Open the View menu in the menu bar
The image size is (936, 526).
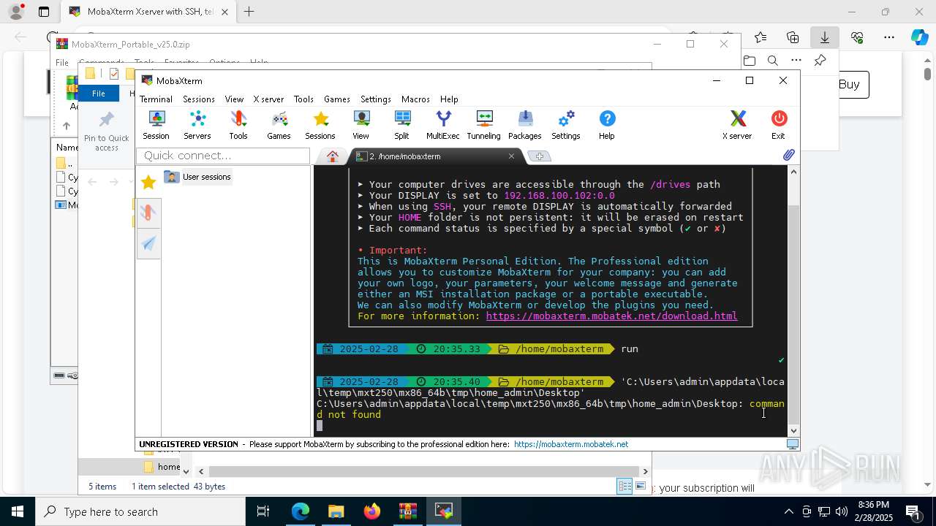tap(234, 99)
